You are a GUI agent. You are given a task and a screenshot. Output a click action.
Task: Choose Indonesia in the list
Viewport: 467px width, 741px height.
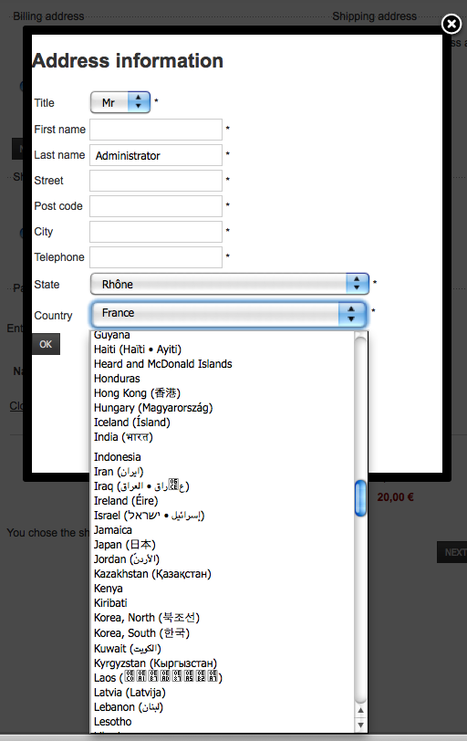[x=222, y=457]
